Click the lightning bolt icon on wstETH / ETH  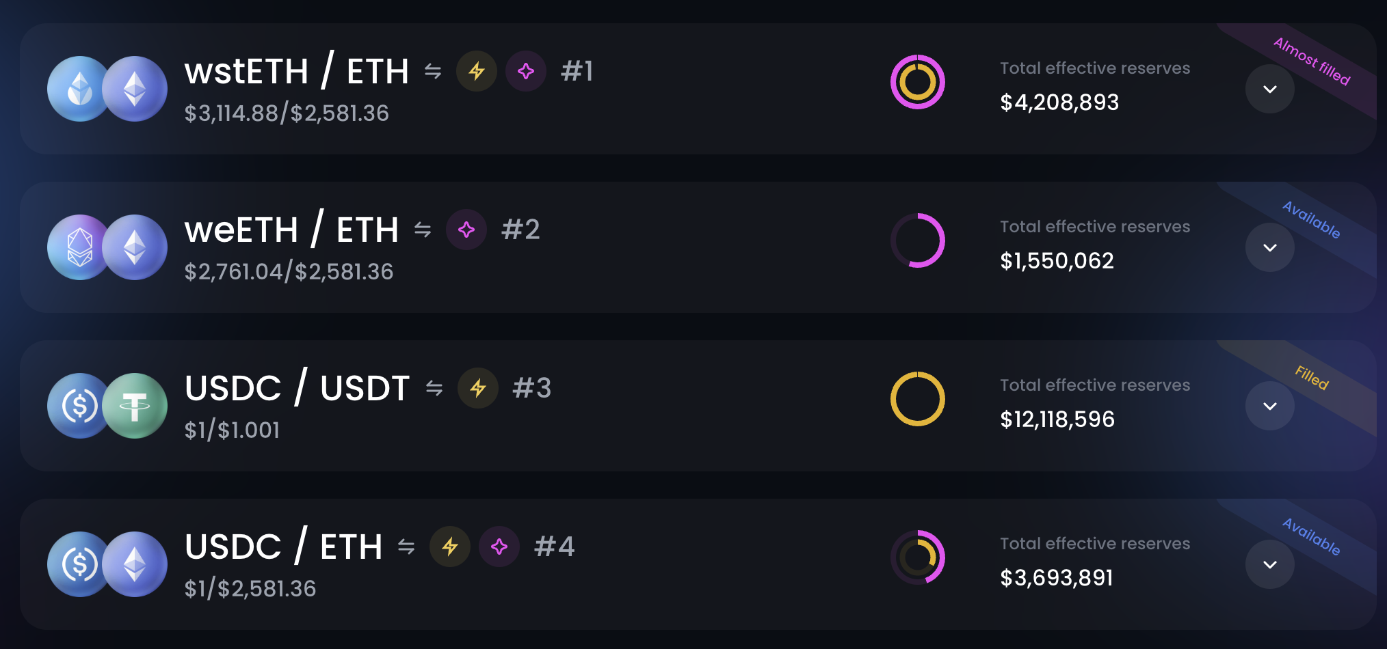tap(477, 71)
